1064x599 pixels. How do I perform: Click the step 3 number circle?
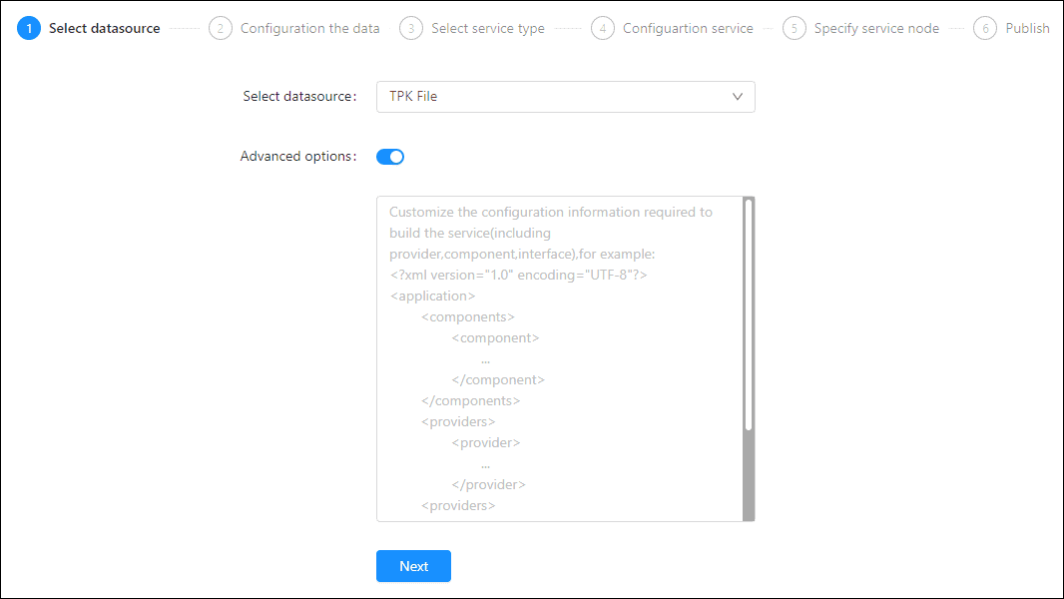pos(411,28)
